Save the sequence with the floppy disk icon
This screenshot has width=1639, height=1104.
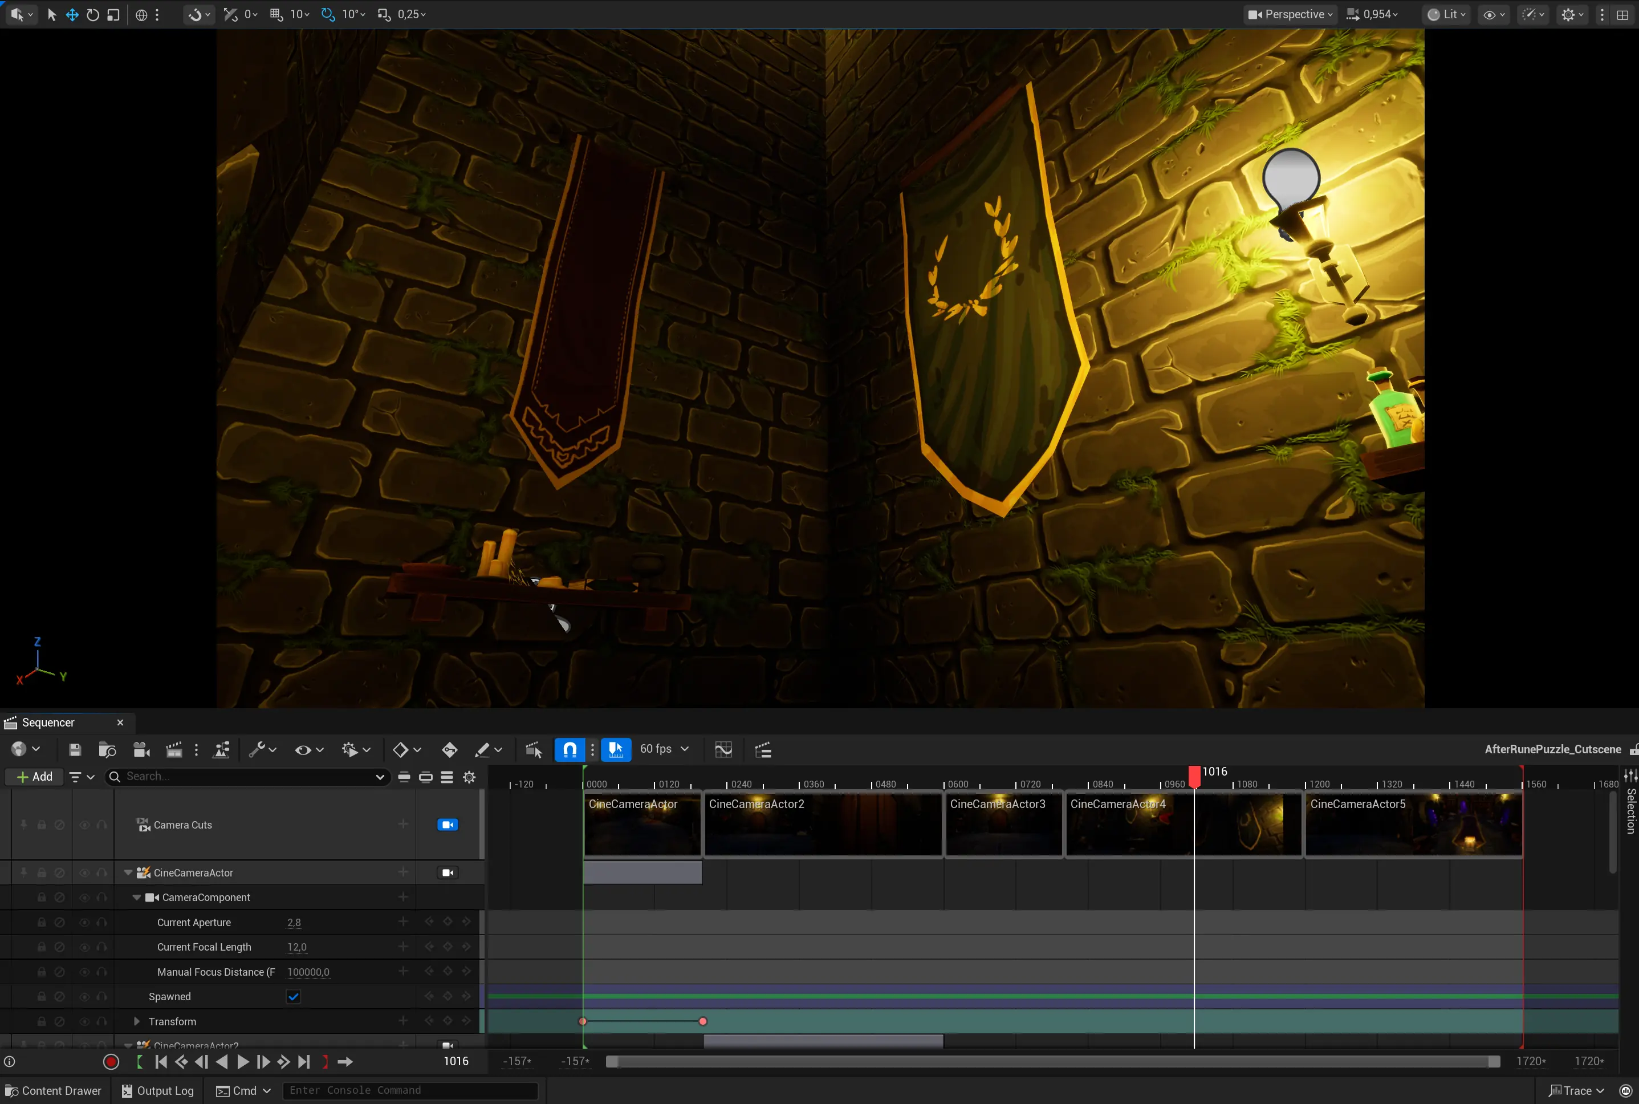75,749
